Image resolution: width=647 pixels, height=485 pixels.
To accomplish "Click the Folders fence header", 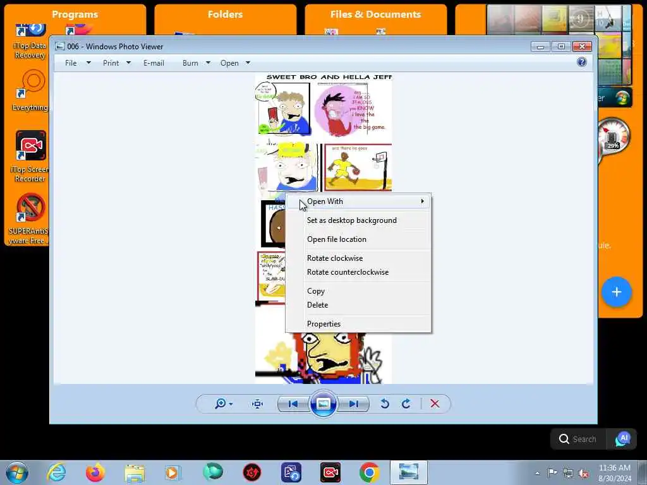I will coord(226,15).
